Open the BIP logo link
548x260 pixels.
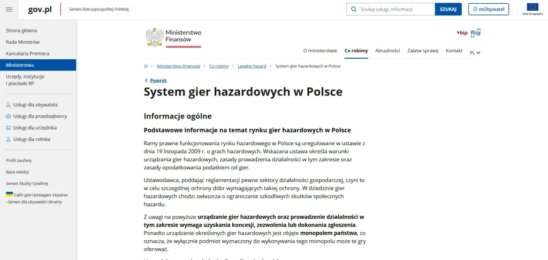[x=462, y=33]
